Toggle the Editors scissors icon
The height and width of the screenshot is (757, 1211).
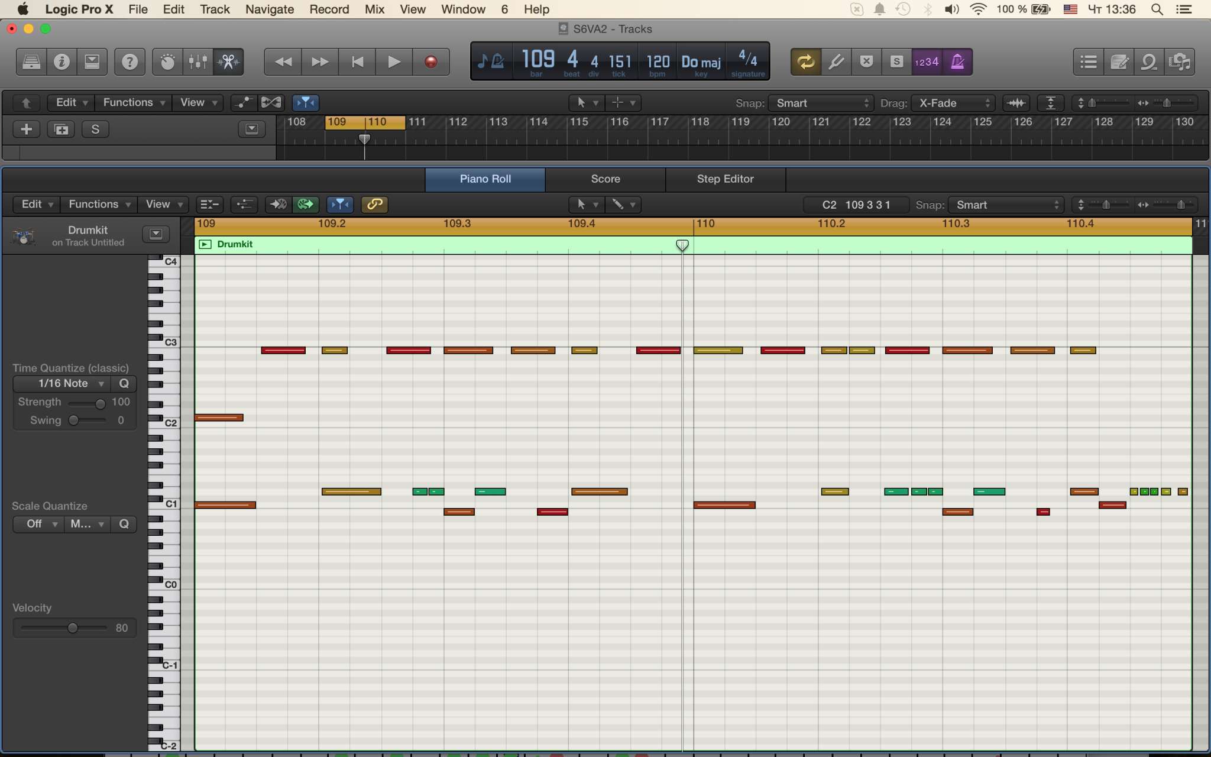[229, 62]
